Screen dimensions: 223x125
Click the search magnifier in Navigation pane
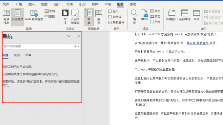pyautogui.click(x=75, y=46)
